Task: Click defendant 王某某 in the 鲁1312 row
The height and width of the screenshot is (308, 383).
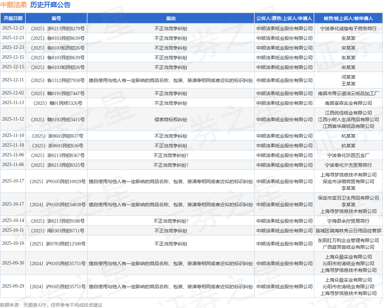Action: coord(348,84)
